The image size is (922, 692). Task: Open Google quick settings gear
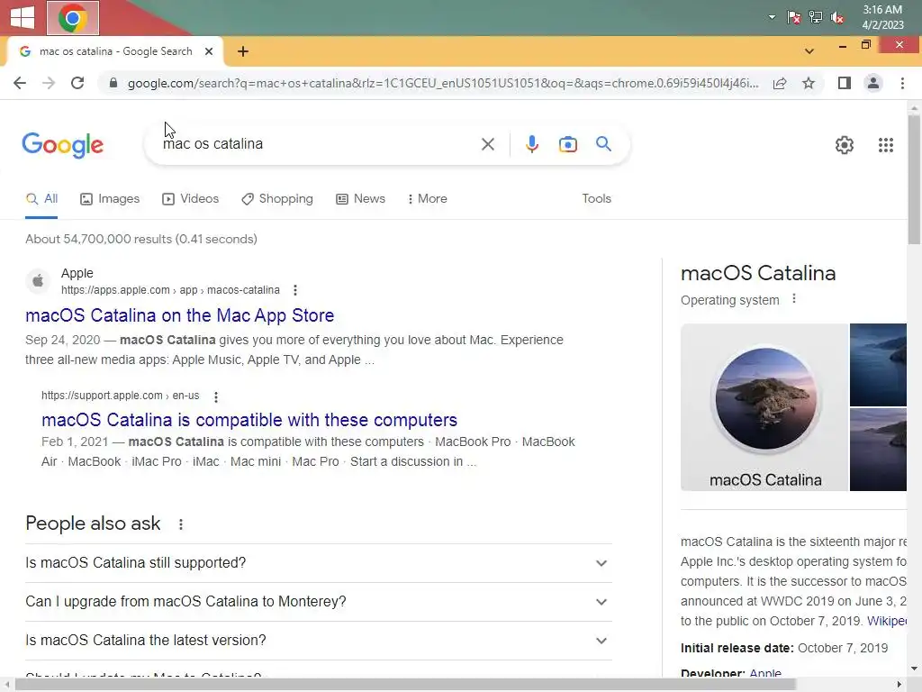(x=845, y=145)
